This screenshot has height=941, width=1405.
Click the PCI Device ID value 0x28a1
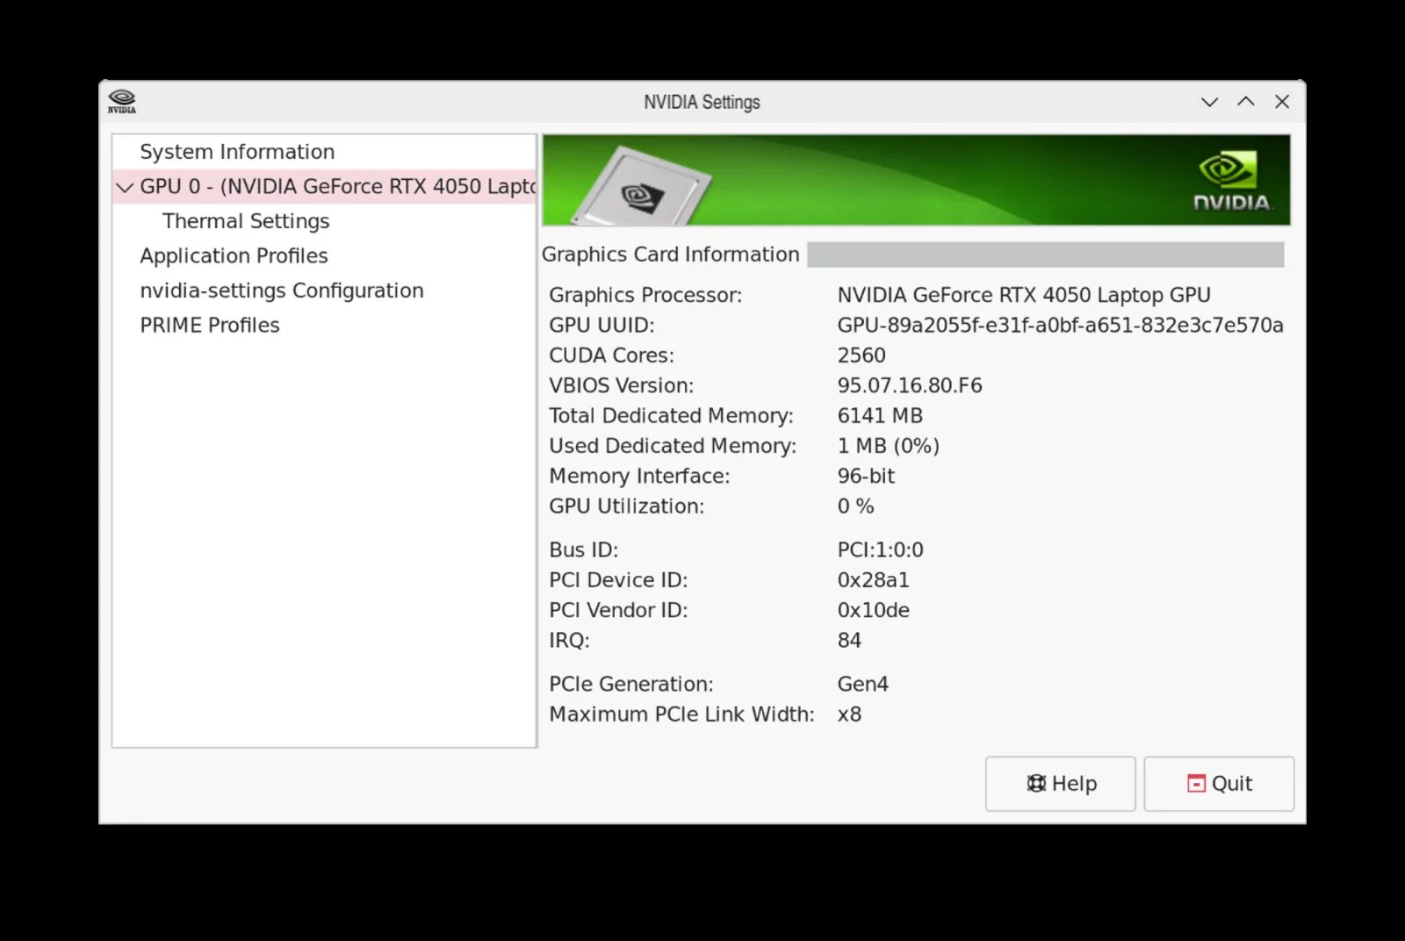tap(874, 580)
